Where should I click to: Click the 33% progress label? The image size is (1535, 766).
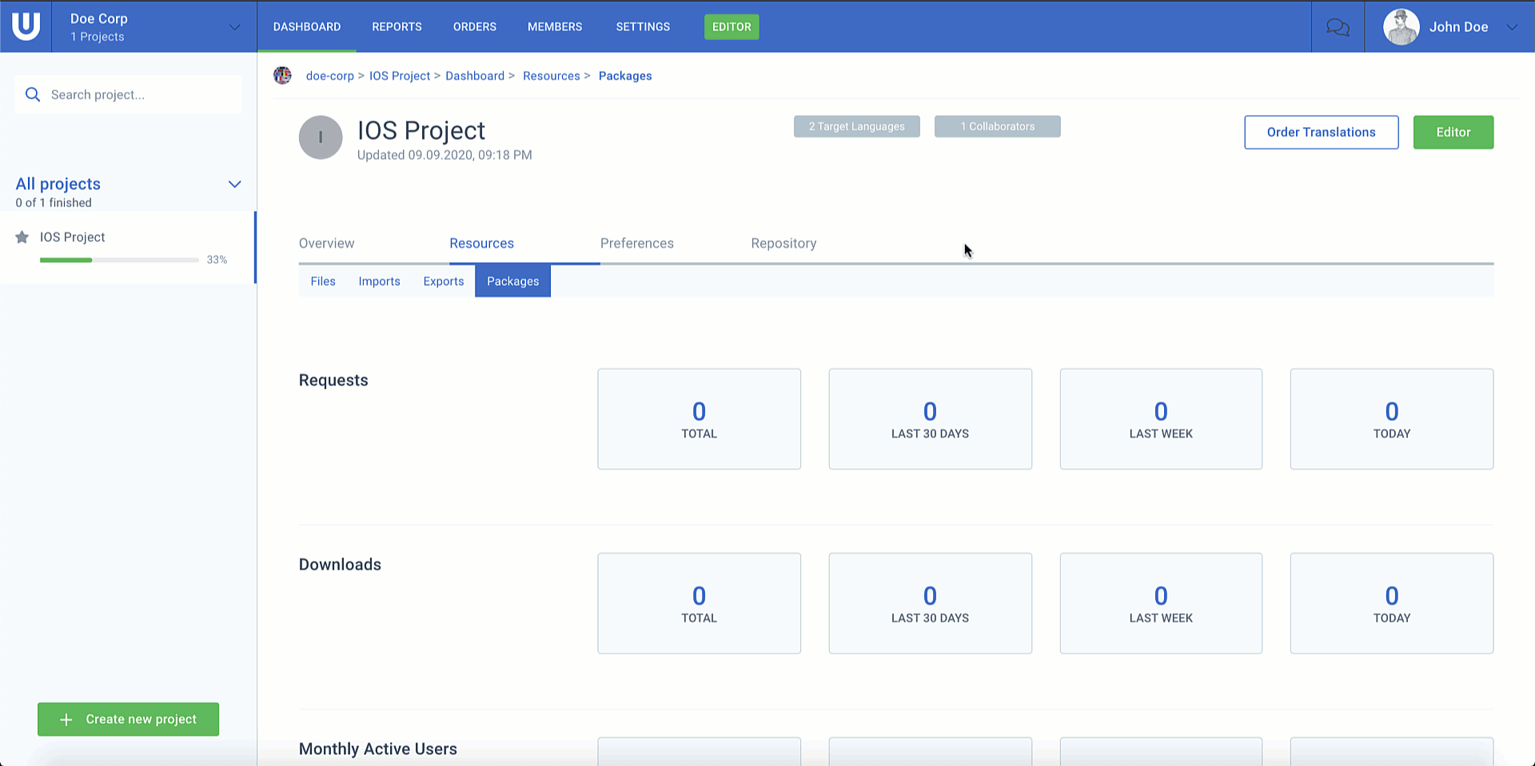(217, 260)
